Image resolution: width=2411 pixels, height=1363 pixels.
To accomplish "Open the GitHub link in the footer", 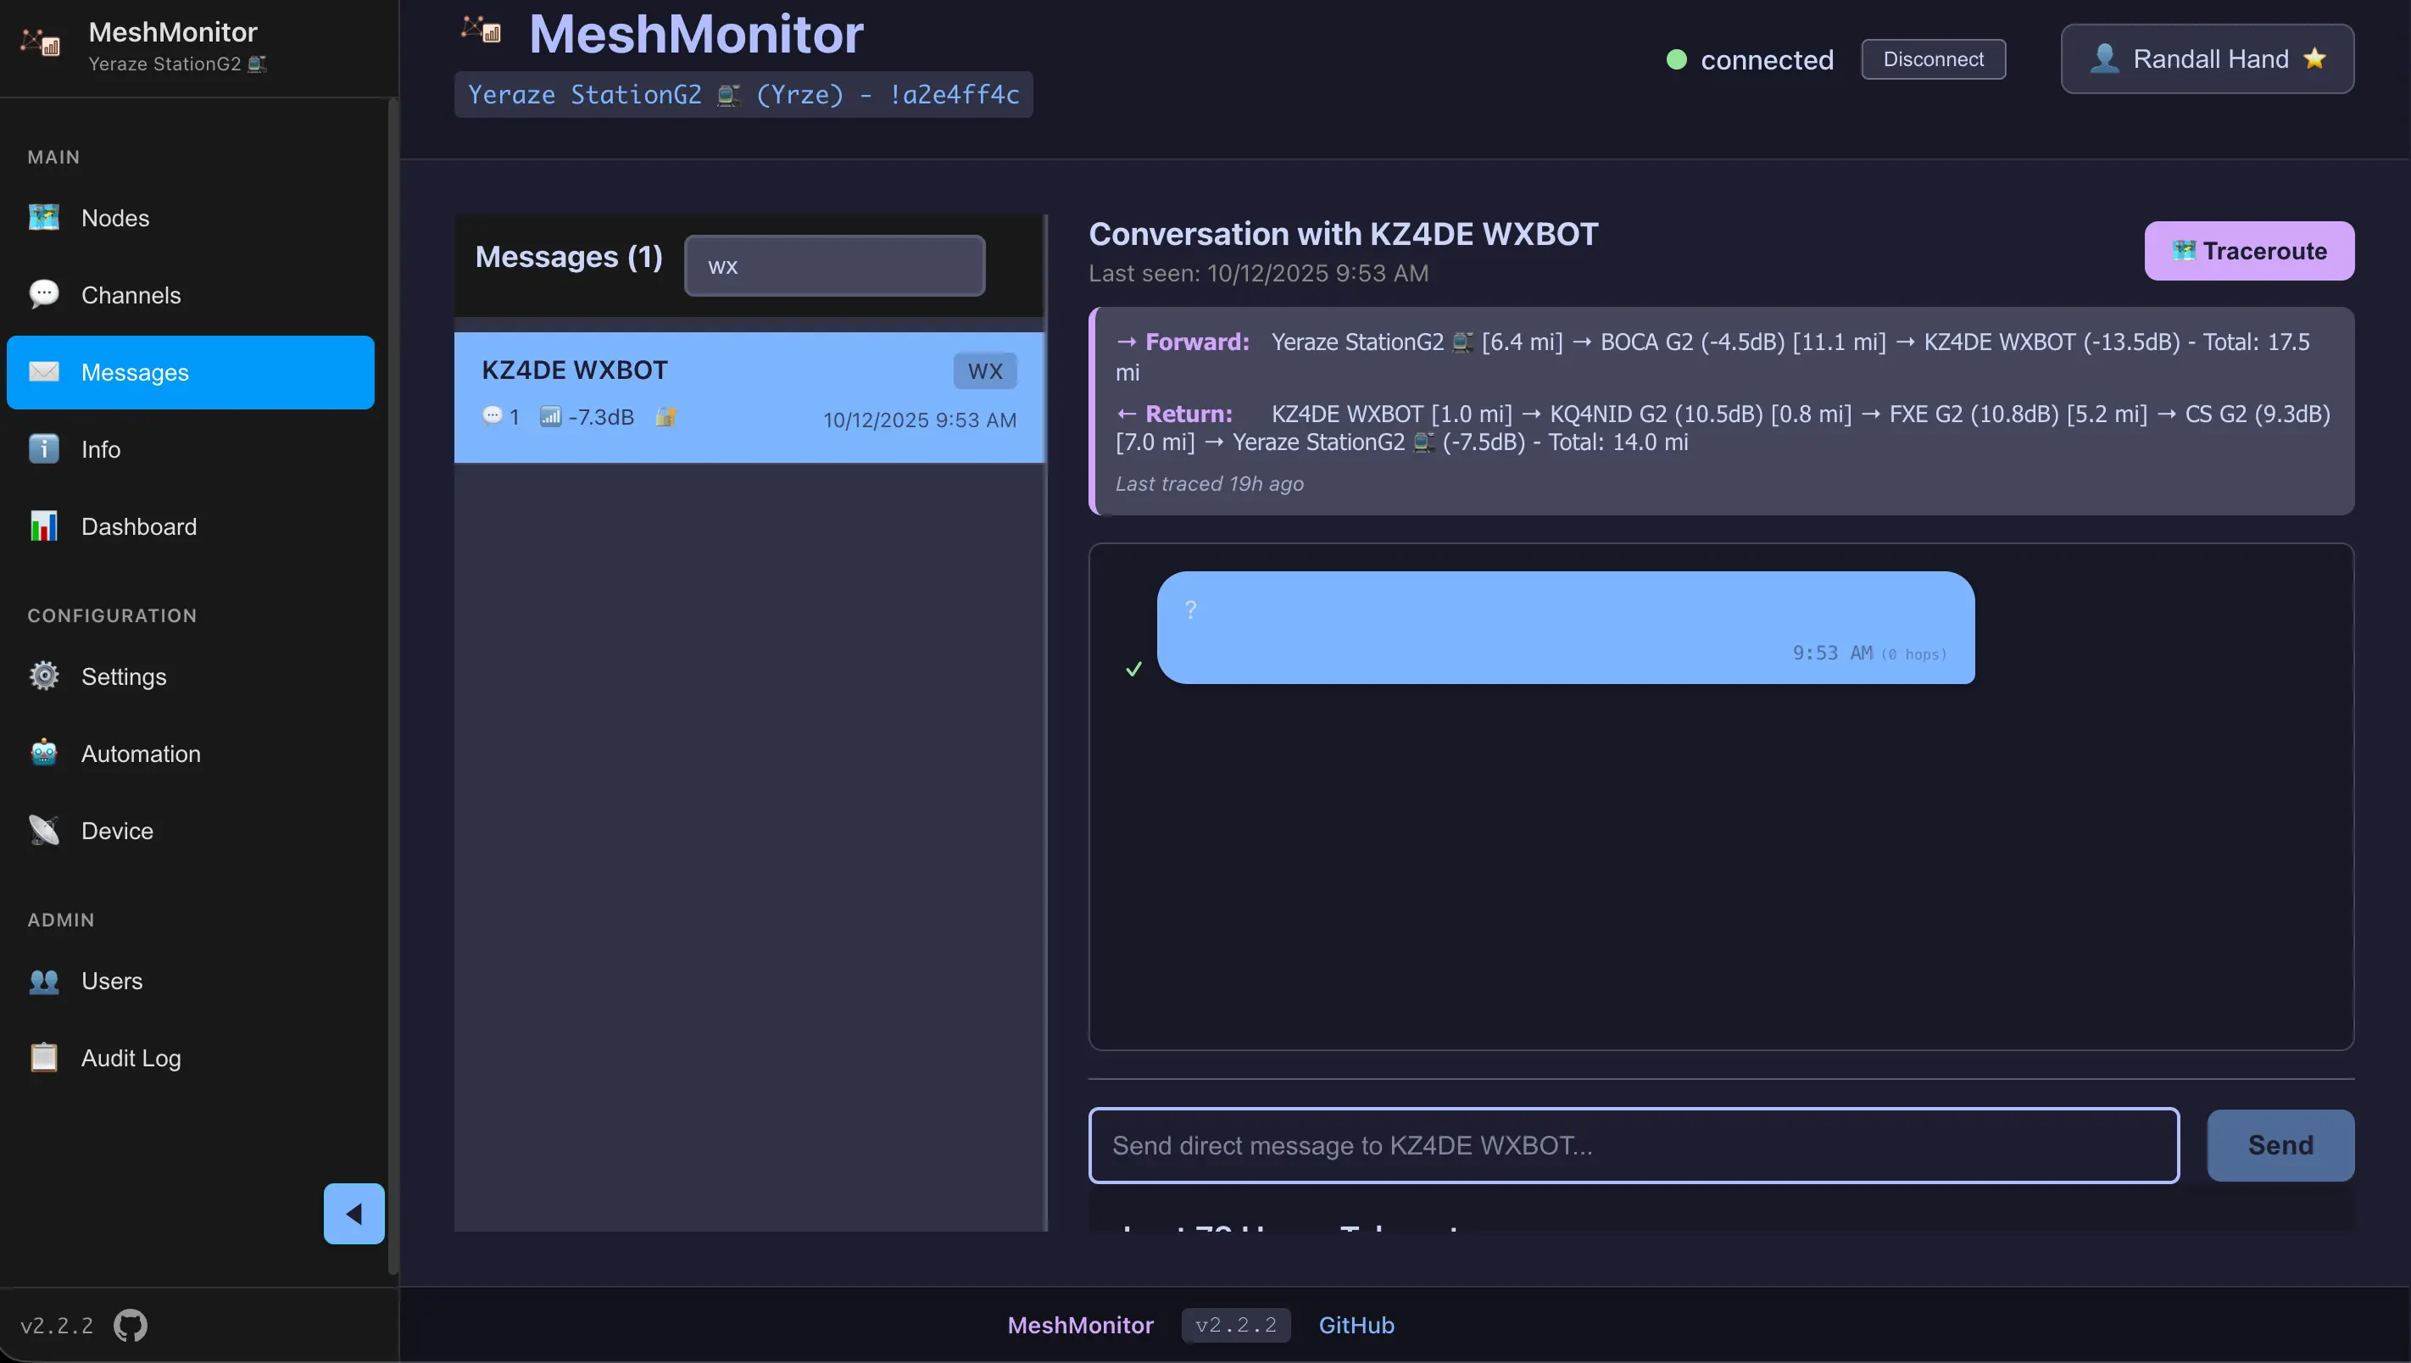I will point(1356,1324).
